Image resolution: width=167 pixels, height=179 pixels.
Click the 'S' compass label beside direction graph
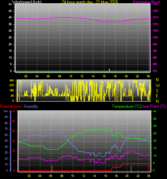[x=157, y=91]
